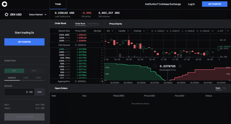
Task: Click the bid price 0.237684
Action: [81, 72]
